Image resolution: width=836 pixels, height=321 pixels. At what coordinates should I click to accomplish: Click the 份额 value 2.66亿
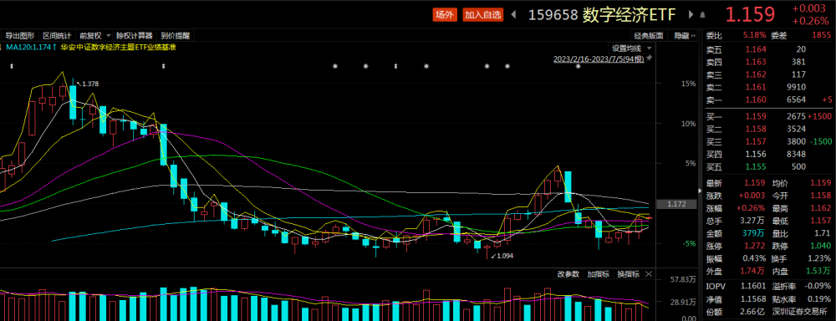pyautogui.click(x=753, y=312)
